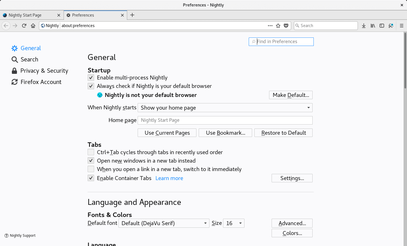This screenshot has height=246, width=407.
Task: Close the Preferences tab
Action: pyautogui.click(x=122, y=15)
